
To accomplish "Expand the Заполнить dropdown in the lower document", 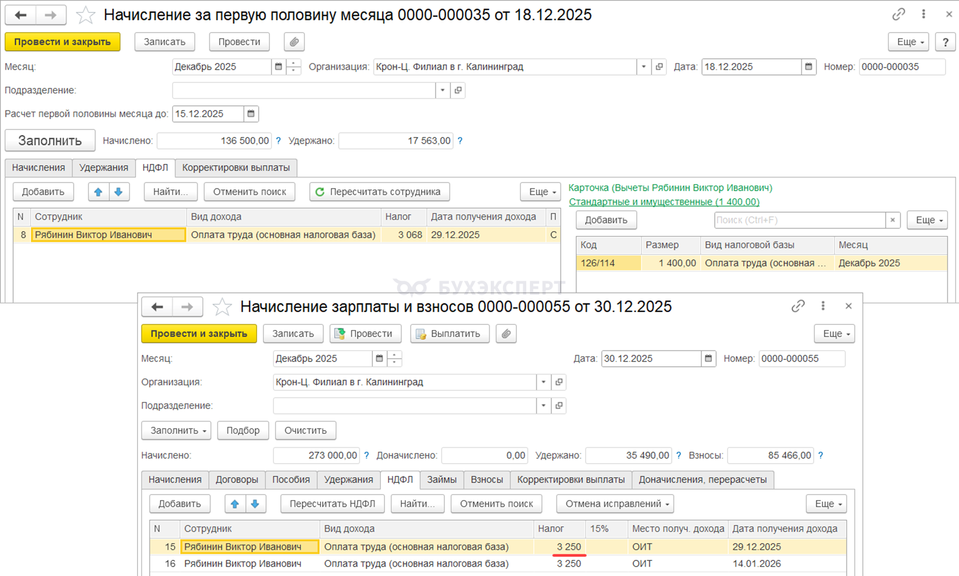I will point(176,431).
